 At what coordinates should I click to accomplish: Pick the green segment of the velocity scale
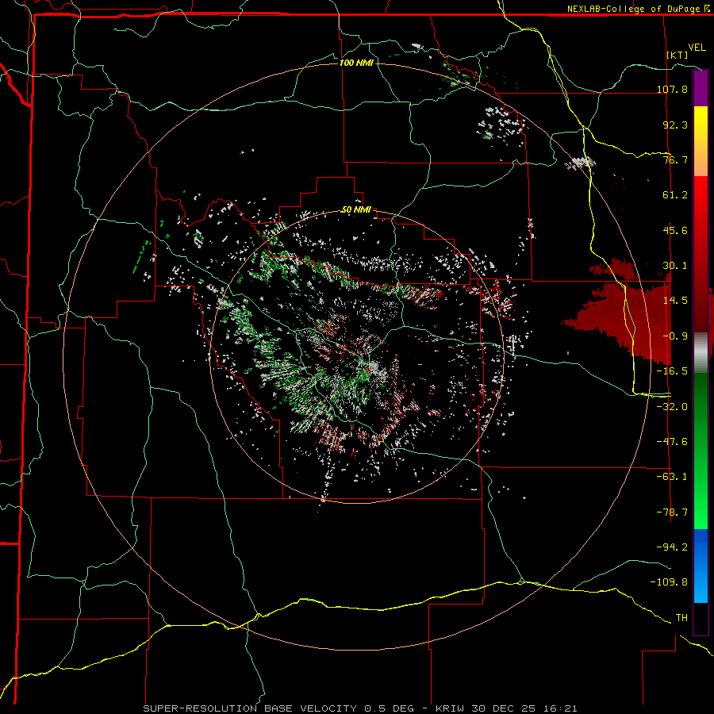(701, 451)
